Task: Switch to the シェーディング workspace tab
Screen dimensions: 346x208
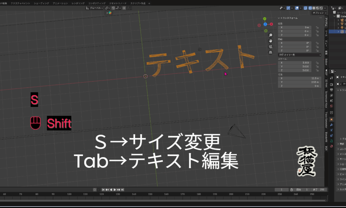Action: tap(41, 3)
